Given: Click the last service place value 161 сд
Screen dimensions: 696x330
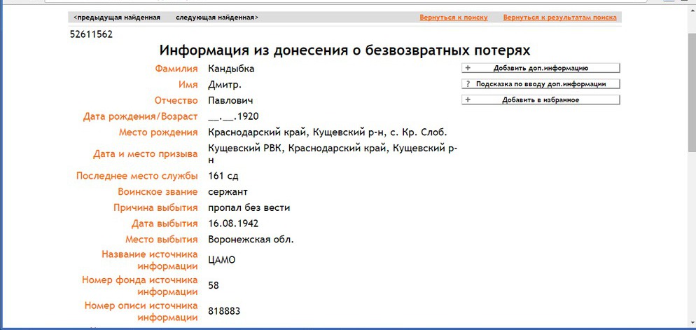Looking at the screenshot, I should tap(223, 176).
